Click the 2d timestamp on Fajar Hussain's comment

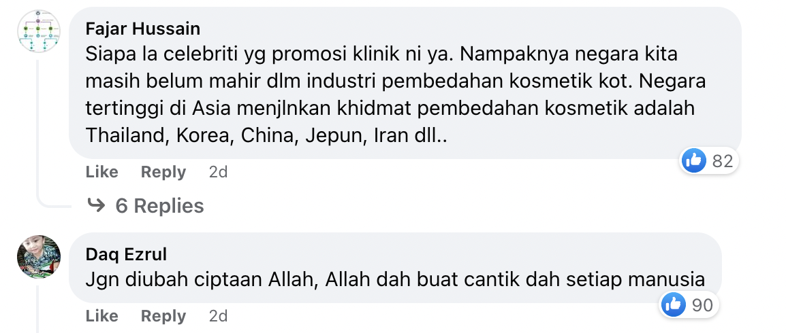click(218, 172)
